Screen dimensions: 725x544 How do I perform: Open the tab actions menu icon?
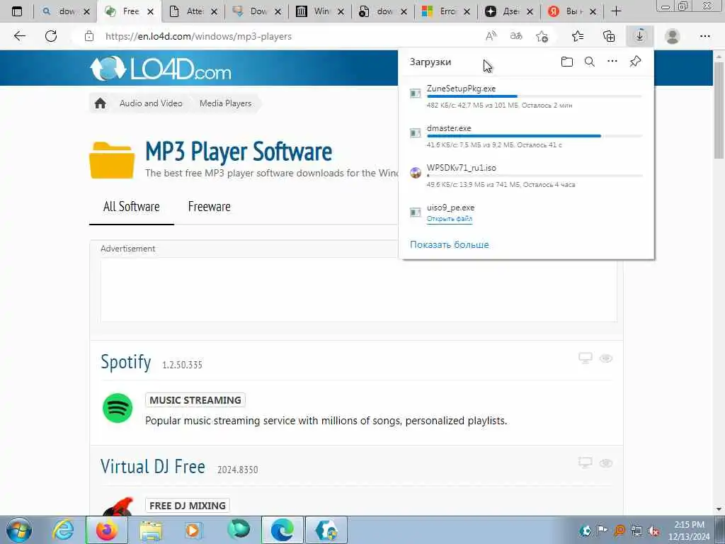click(x=17, y=11)
